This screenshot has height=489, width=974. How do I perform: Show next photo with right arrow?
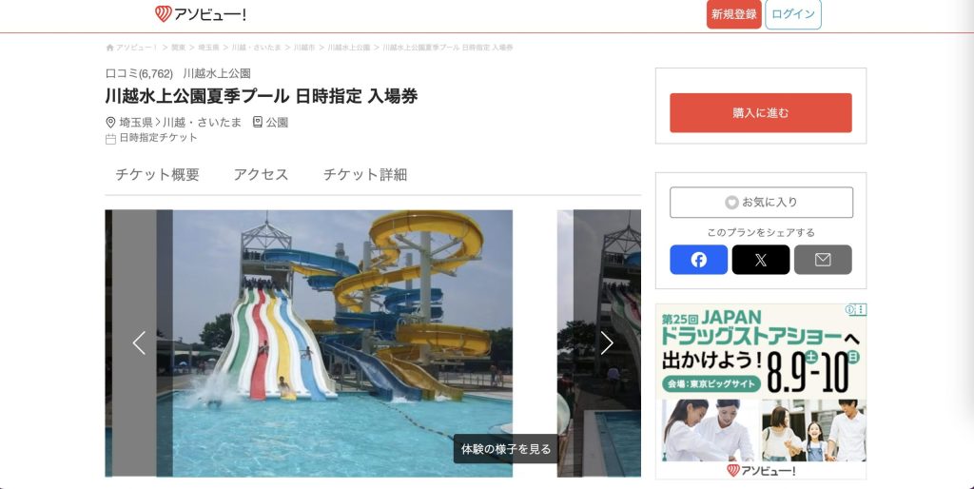click(606, 343)
